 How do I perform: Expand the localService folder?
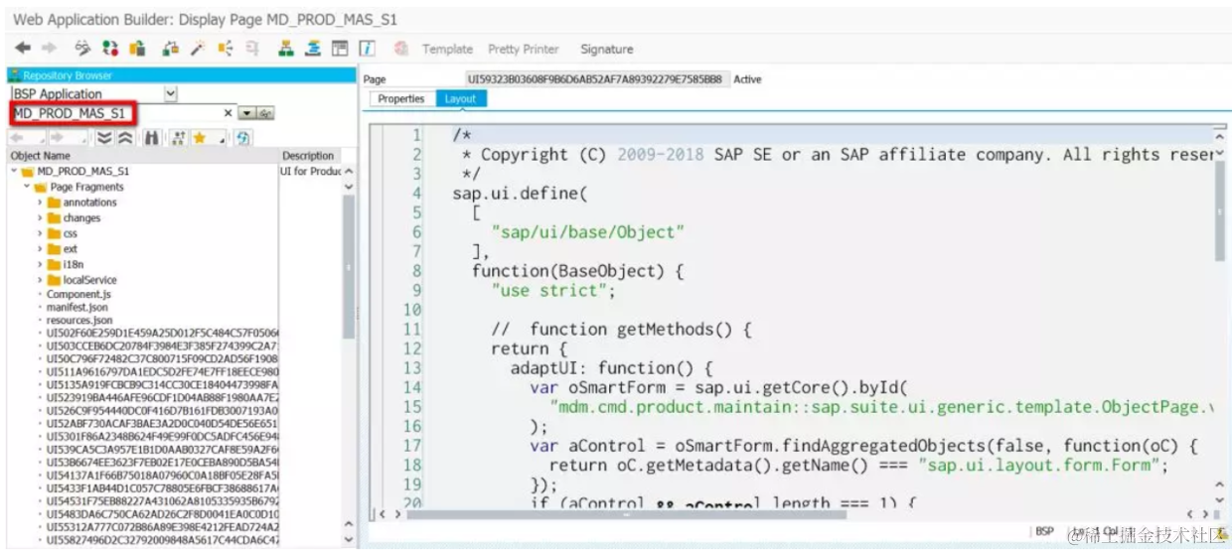click(41, 280)
